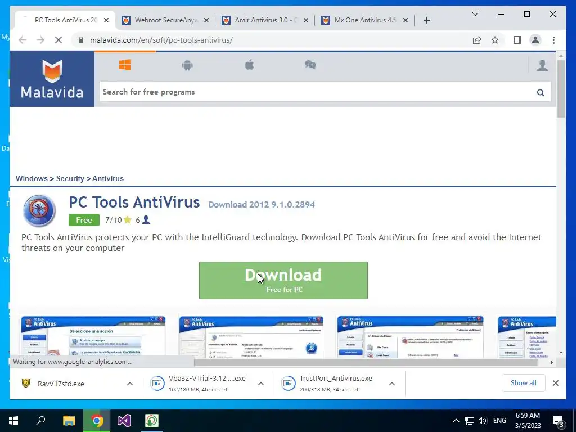Select the Android platform icon
Viewport: 576px width, 432px height.
click(x=187, y=65)
